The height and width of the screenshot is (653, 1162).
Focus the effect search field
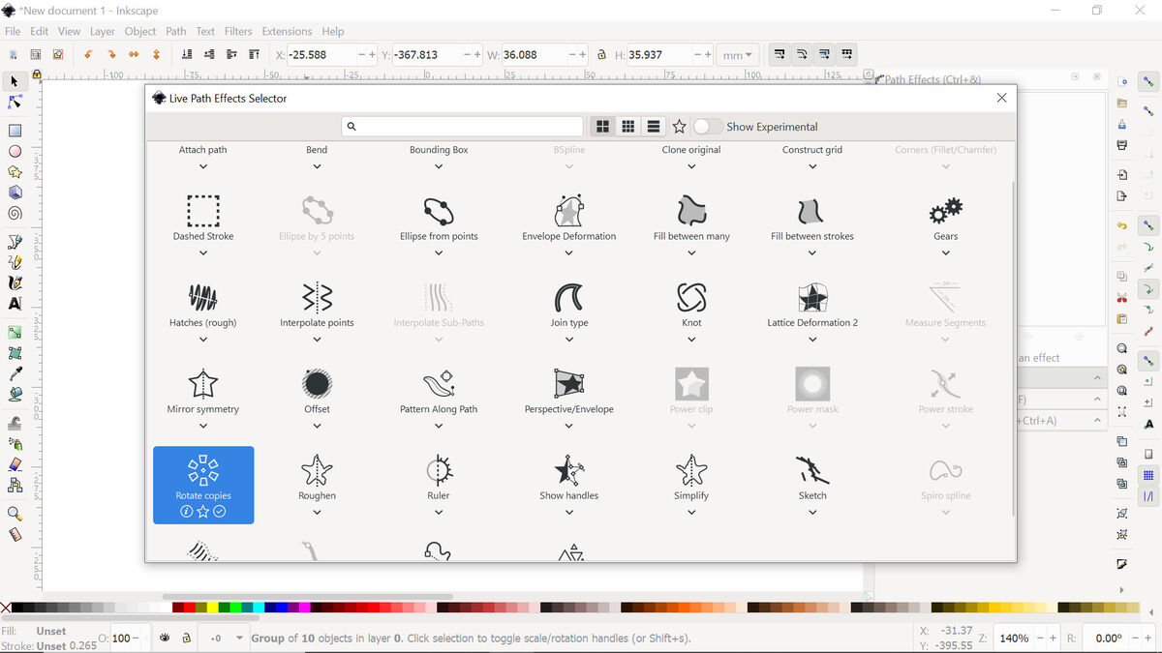463,127
